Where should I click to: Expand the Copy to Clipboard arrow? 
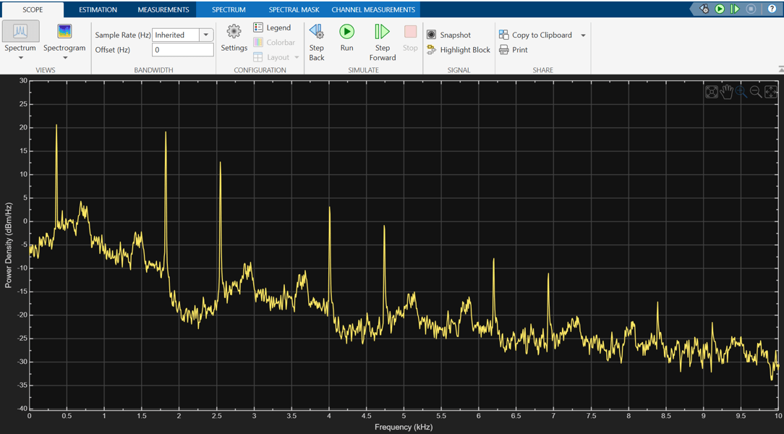583,35
